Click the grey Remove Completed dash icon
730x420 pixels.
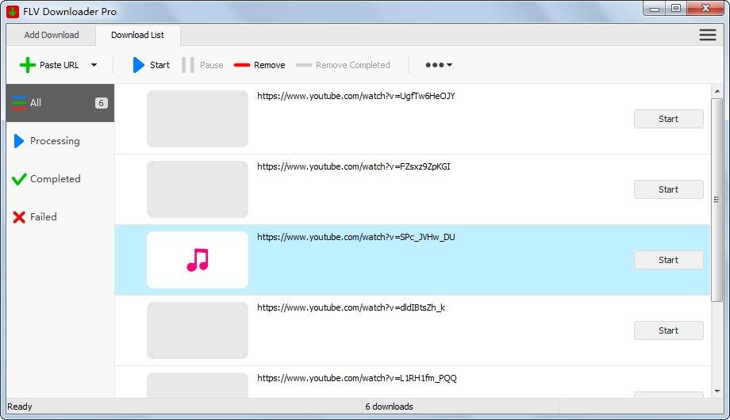click(304, 65)
